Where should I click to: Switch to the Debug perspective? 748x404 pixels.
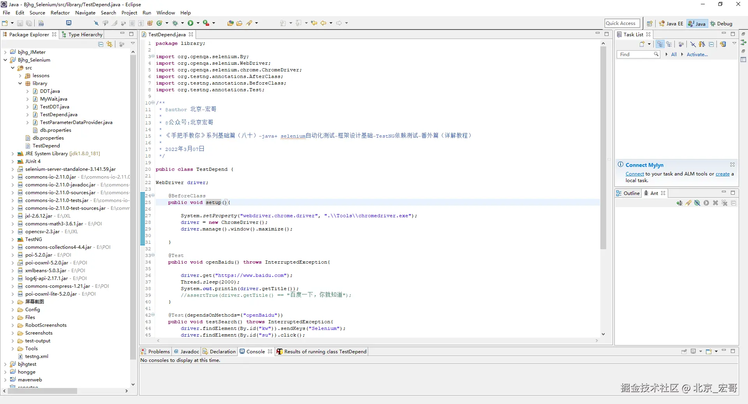coord(722,23)
